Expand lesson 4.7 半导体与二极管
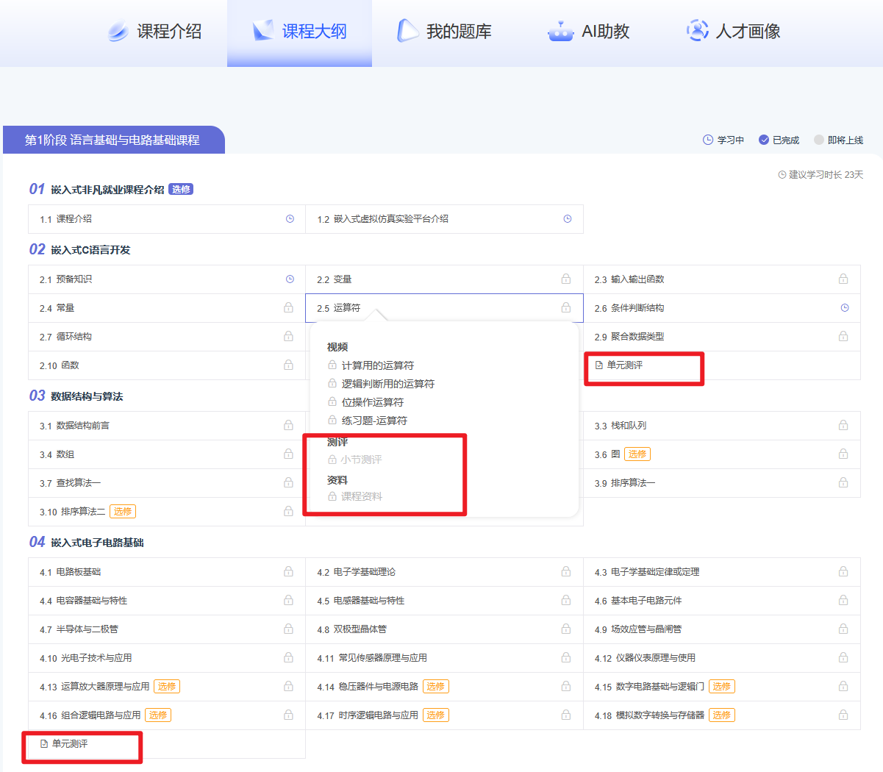The height and width of the screenshot is (772, 883). pyautogui.click(x=167, y=629)
